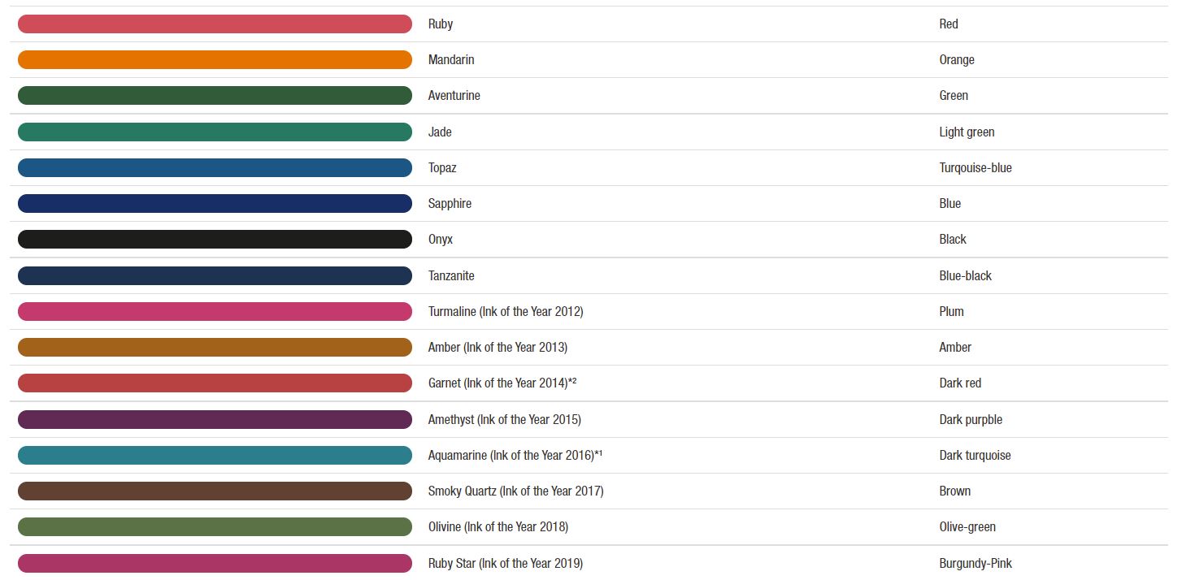Choose the Jade light green swatch

(215, 132)
